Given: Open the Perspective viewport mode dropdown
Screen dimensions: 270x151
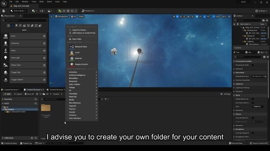Looking at the screenshot, I should [62, 16].
